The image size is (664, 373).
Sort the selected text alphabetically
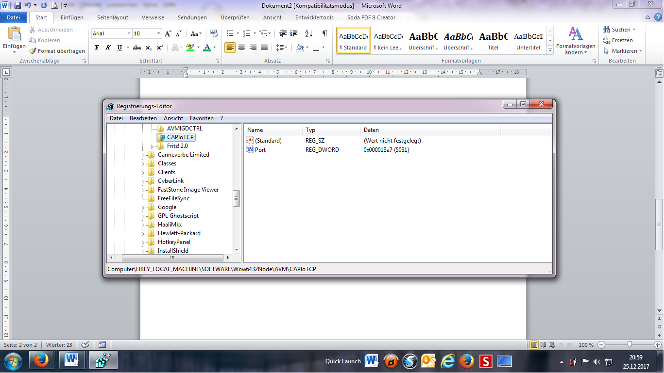pyautogui.click(x=309, y=33)
